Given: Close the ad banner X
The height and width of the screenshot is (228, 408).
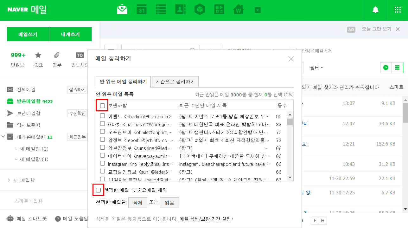Looking at the screenshot, I should (398, 29).
